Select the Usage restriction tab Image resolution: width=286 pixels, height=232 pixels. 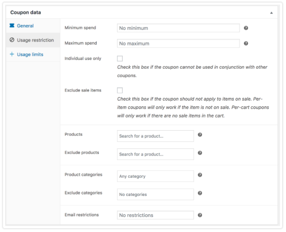click(35, 40)
